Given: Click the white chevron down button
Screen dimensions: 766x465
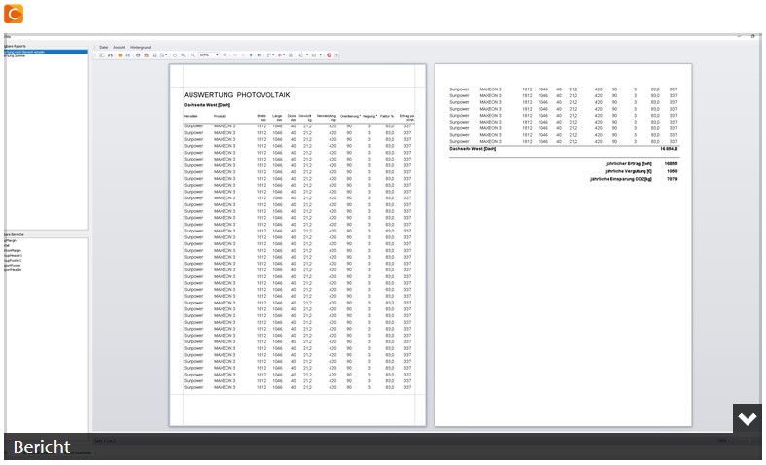Looking at the screenshot, I should point(747,418).
